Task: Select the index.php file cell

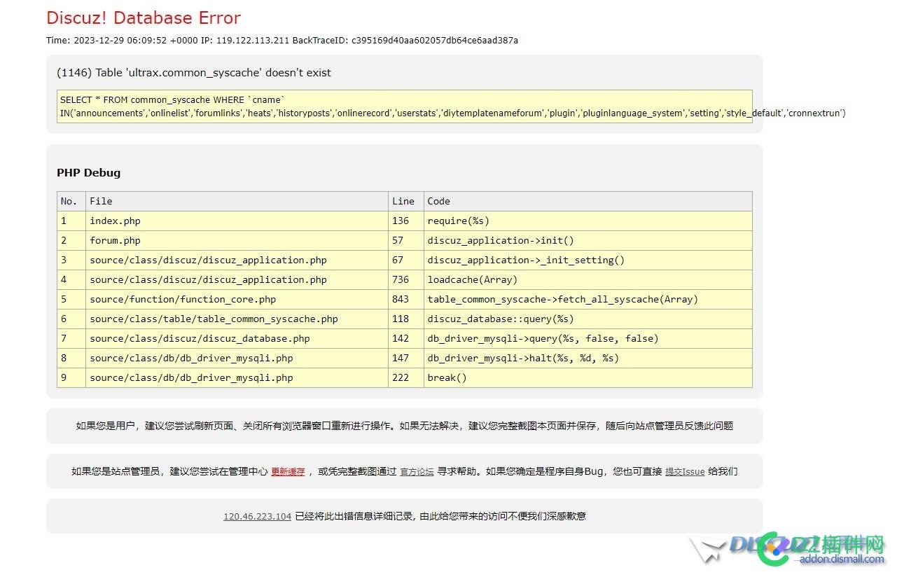Action: click(x=237, y=221)
